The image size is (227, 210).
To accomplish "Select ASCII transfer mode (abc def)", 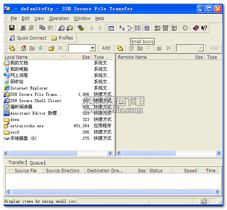I will pyautogui.click(x=157, y=28).
